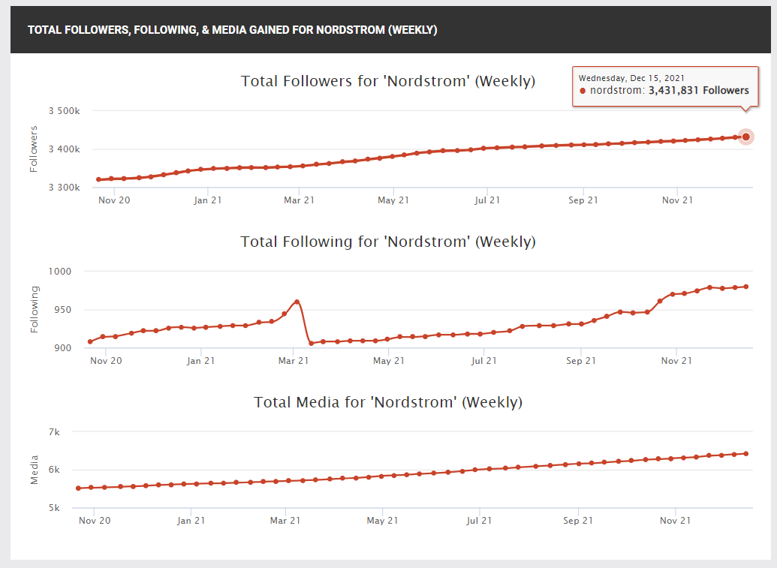Click 'Jan 21' on the Followers chart x-axis
777x568 pixels.
(x=208, y=200)
